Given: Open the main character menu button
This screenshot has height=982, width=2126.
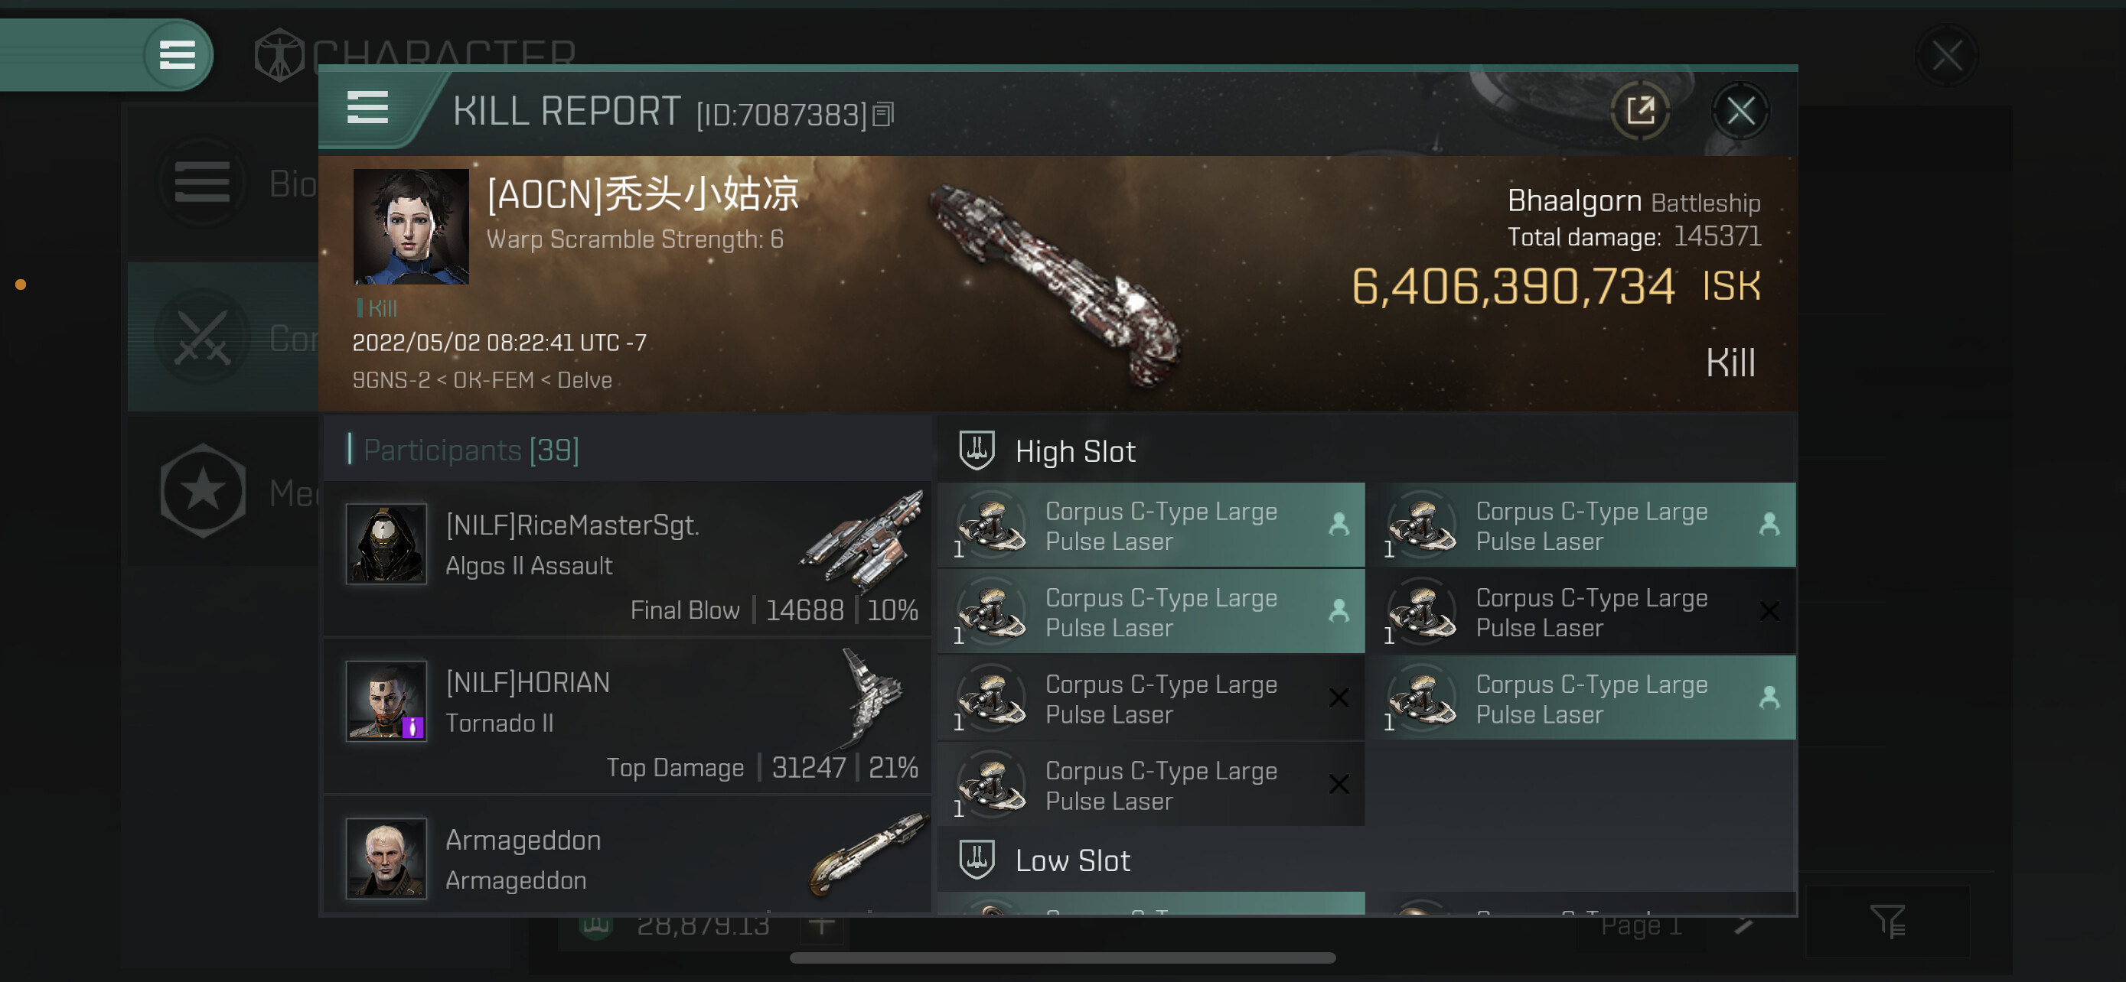Looking at the screenshot, I should pos(177,55).
